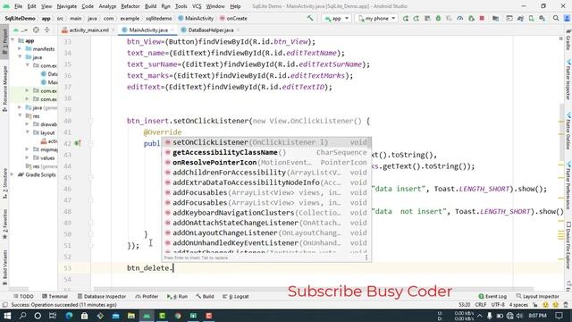Toggle the 1: Project tool window

[x=4, y=42]
